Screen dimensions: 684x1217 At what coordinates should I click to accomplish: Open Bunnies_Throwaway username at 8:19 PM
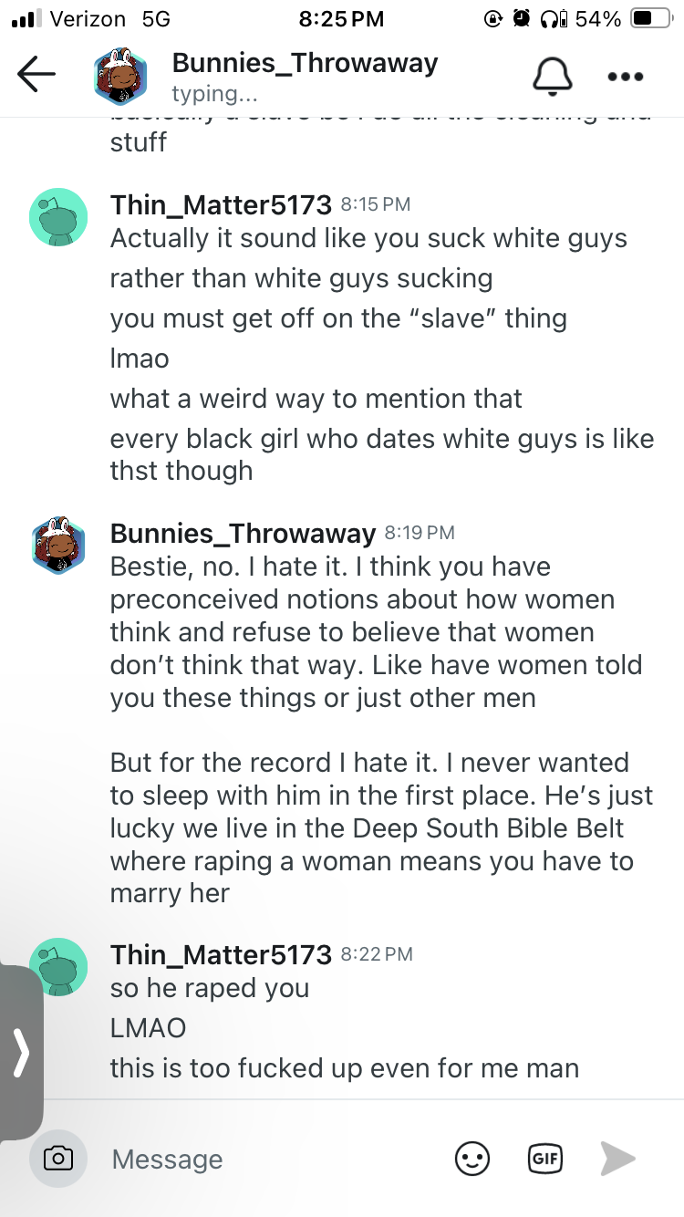click(243, 533)
